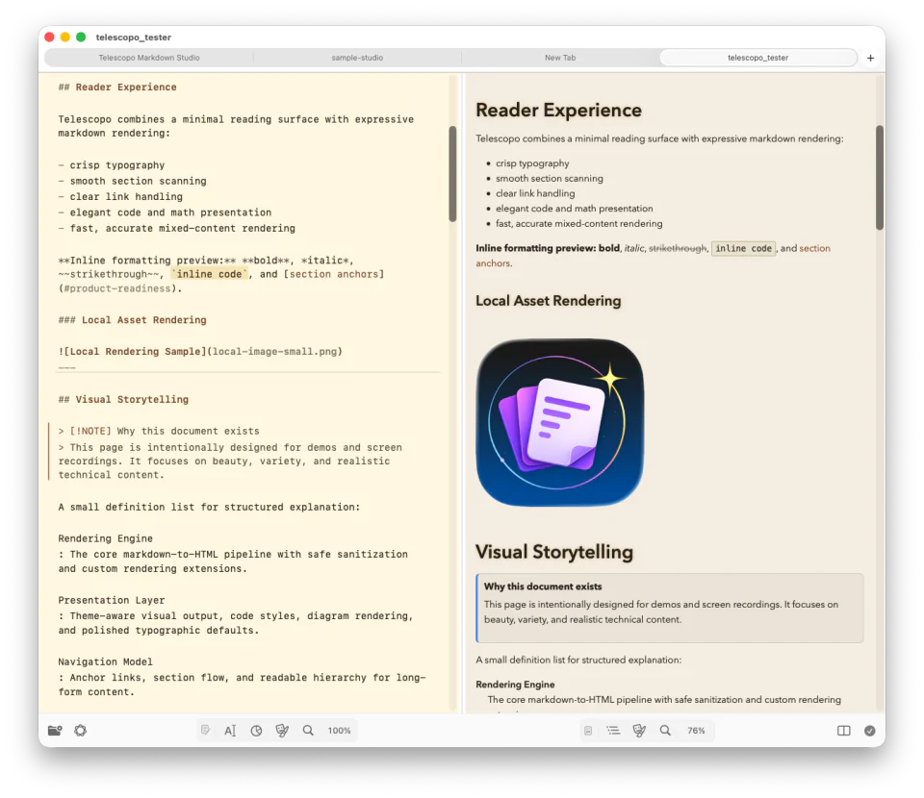The width and height of the screenshot is (924, 798).
Task: Toggle the split view layout icon
Action: 844,731
